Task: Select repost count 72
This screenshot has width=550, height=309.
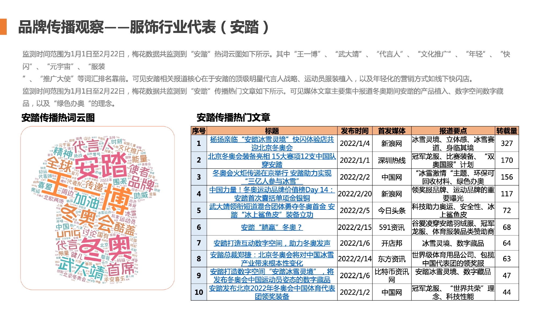Action: pos(507,211)
